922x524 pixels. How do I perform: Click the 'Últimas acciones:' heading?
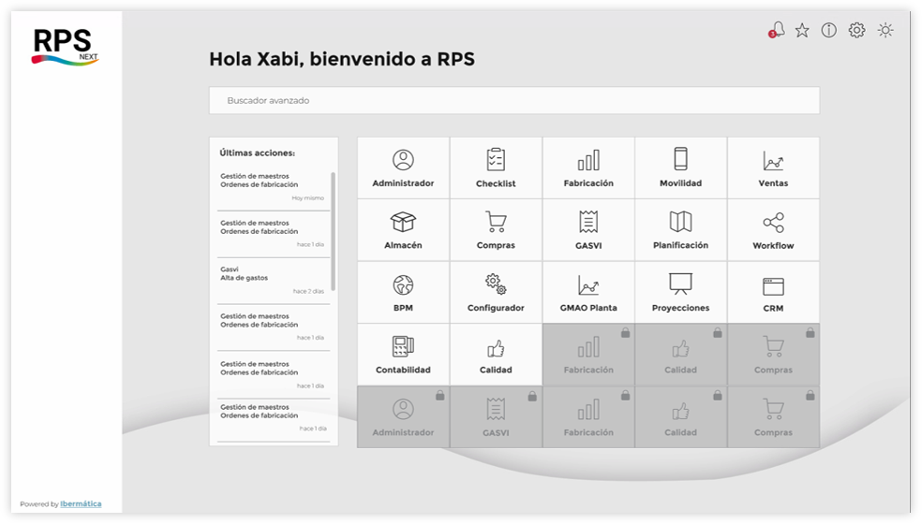coord(258,153)
